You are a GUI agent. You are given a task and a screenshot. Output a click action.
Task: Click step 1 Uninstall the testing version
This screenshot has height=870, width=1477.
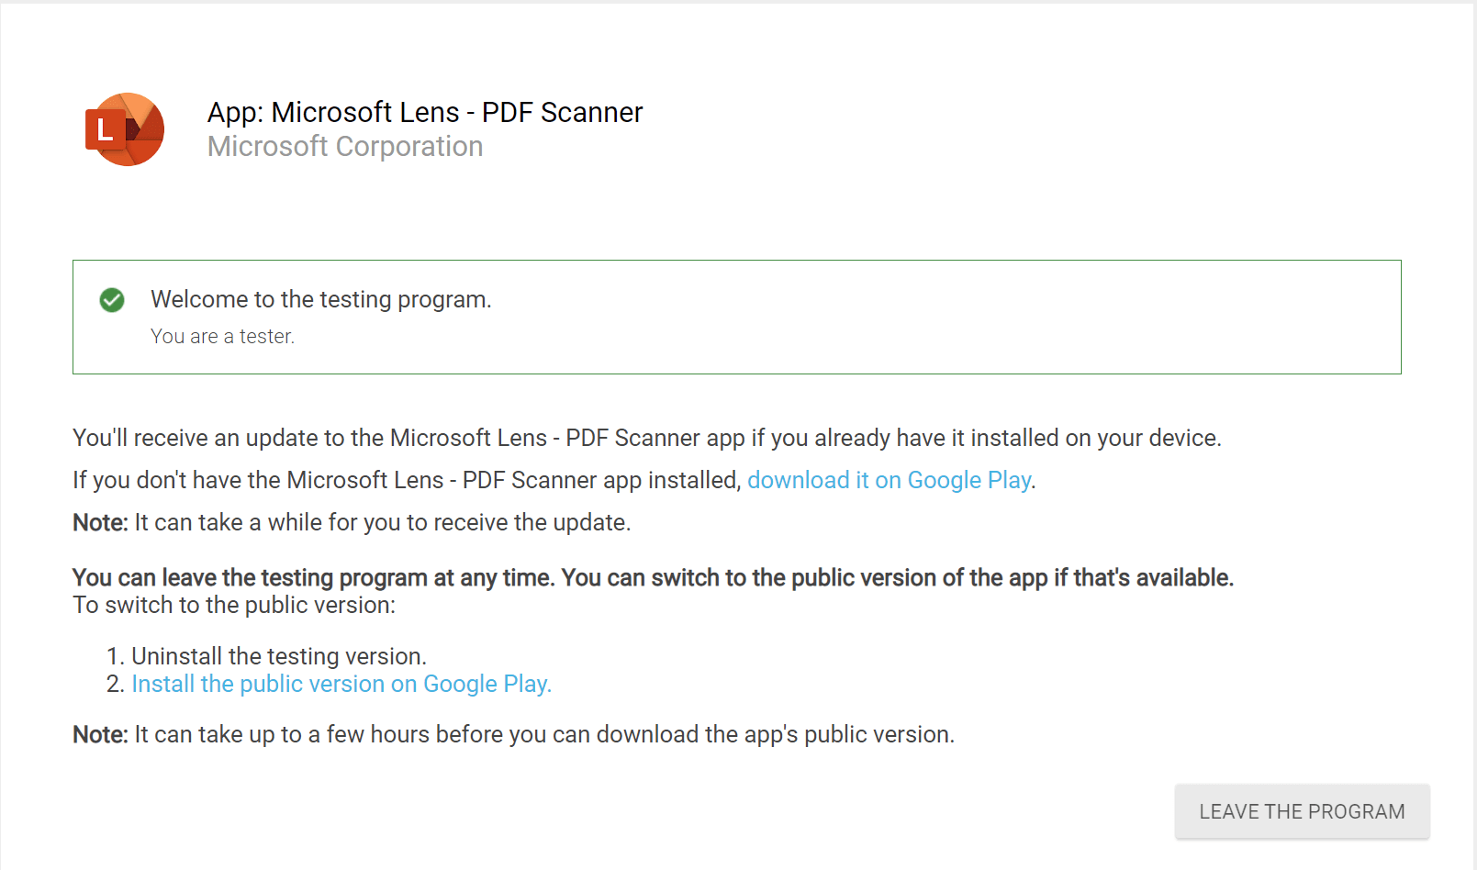pos(279,656)
